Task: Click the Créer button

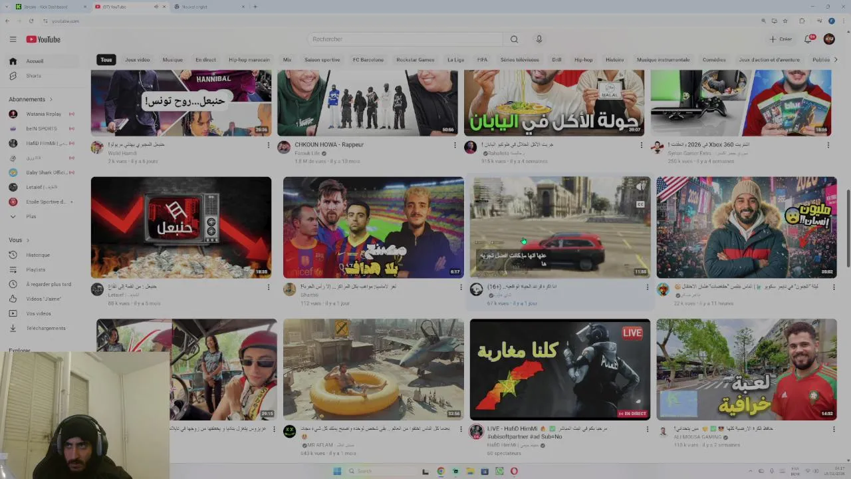Action: (x=781, y=39)
